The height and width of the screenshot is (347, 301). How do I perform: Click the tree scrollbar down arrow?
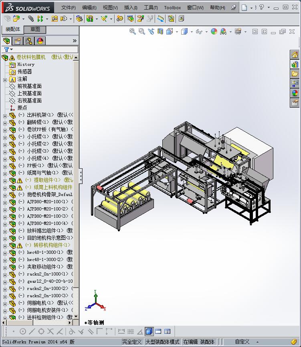tap(76, 317)
